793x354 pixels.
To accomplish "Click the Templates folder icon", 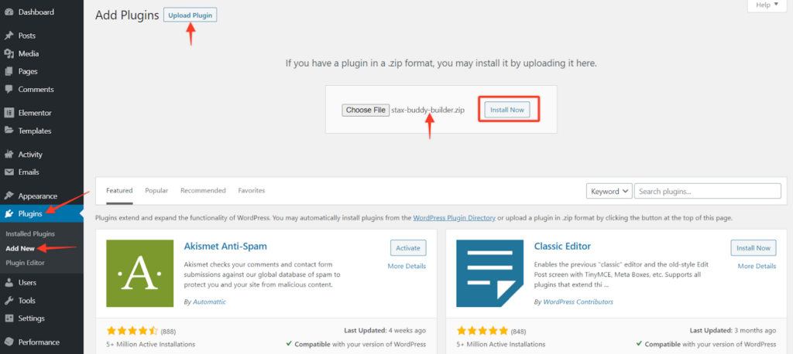I will 9,131.
